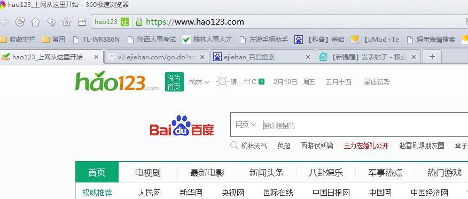Click 设为首页 green button

point(174,82)
